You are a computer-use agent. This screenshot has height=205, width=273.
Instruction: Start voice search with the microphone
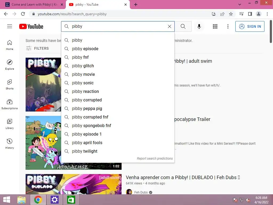(x=199, y=26)
